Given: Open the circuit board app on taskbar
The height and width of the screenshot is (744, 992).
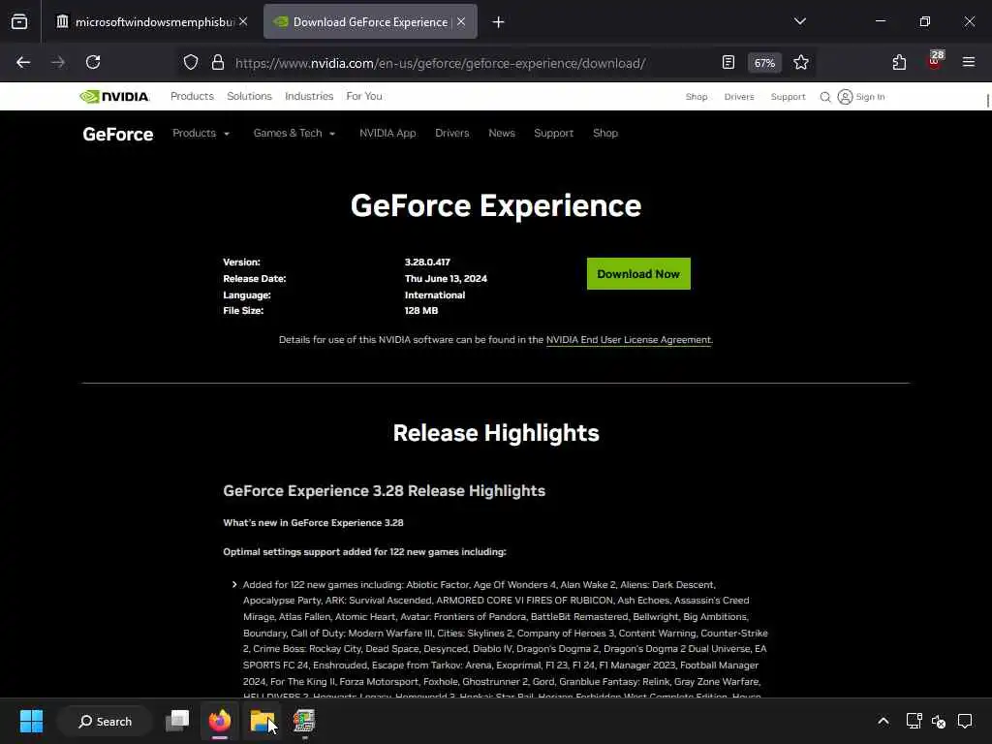Looking at the screenshot, I should point(303,721).
